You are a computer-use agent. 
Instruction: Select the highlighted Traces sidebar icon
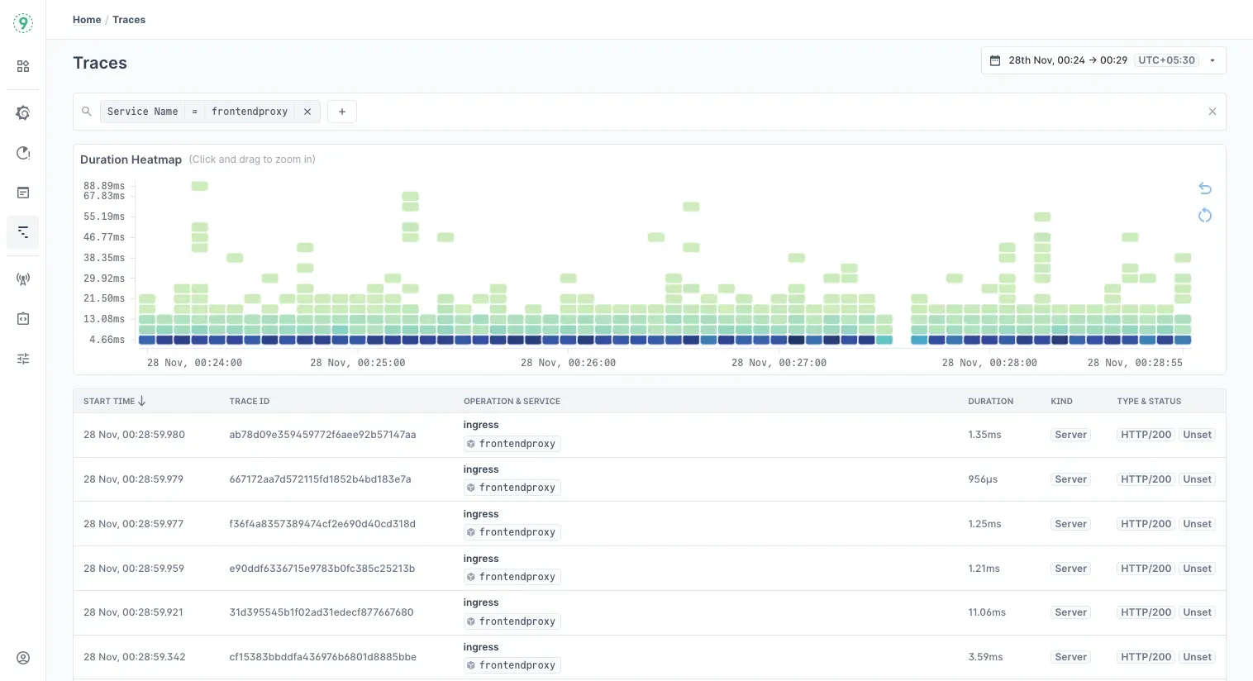22,232
